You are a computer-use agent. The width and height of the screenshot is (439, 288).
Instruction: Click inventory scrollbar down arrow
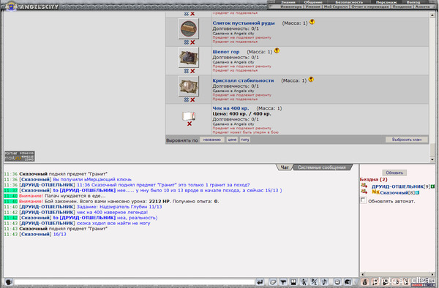click(x=432, y=159)
